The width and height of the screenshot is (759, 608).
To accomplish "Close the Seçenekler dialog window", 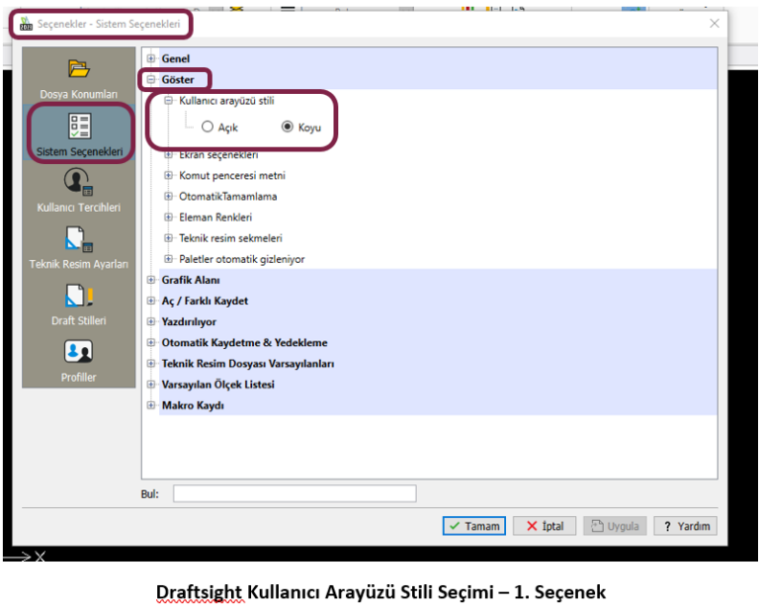I will [x=714, y=23].
